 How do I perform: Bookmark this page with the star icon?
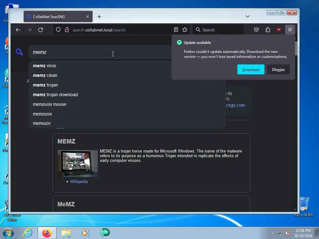click(185, 30)
